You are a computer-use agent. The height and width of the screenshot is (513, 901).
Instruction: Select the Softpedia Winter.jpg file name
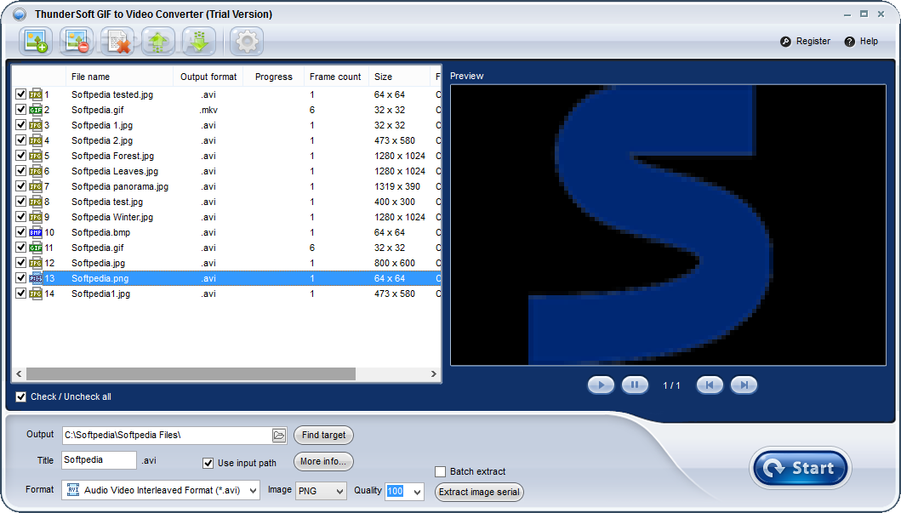point(112,217)
